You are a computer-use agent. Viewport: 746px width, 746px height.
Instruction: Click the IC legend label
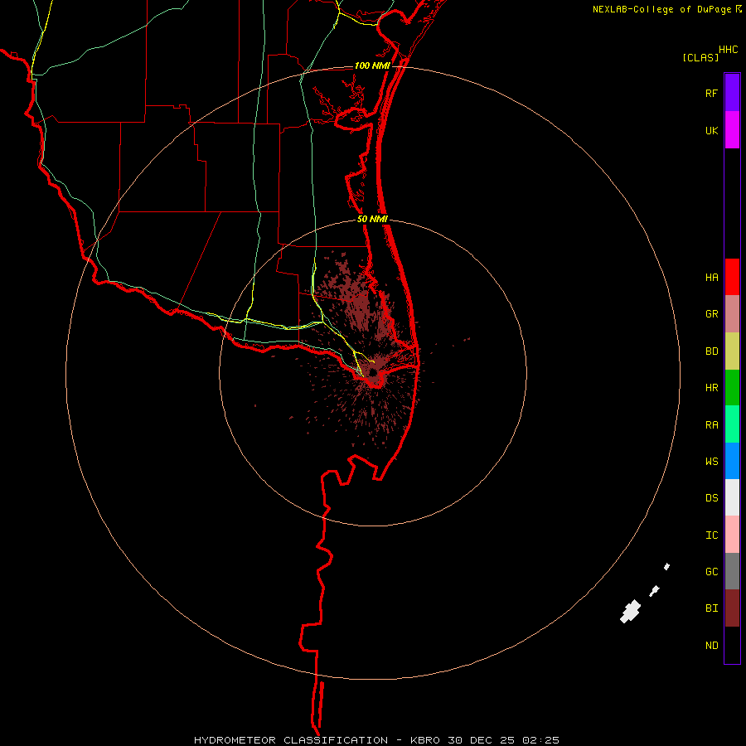coord(711,535)
